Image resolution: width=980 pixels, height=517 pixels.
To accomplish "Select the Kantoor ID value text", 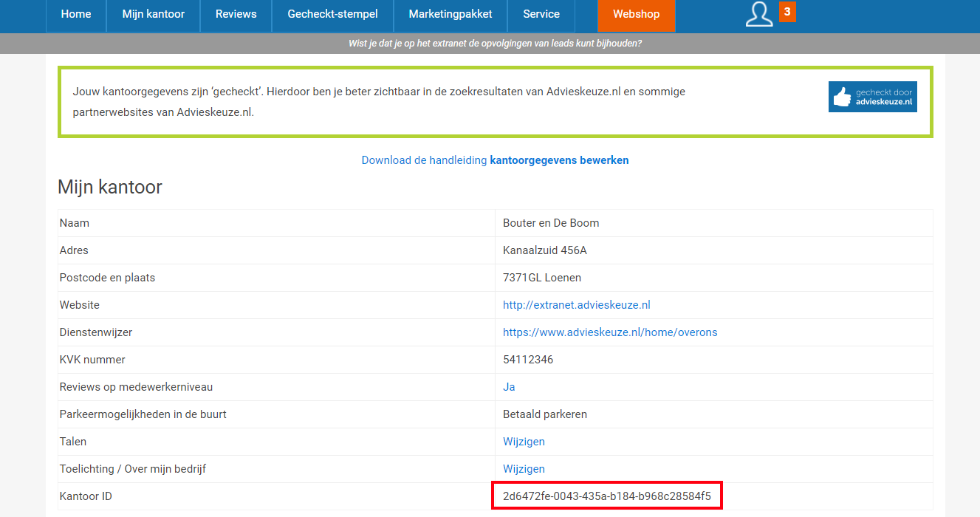I will pyautogui.click(x=607, y=496).
